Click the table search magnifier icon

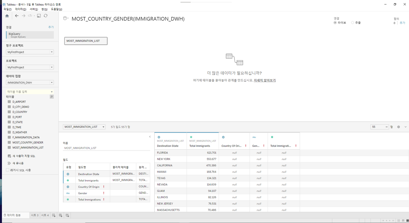(x=52, y=97)
